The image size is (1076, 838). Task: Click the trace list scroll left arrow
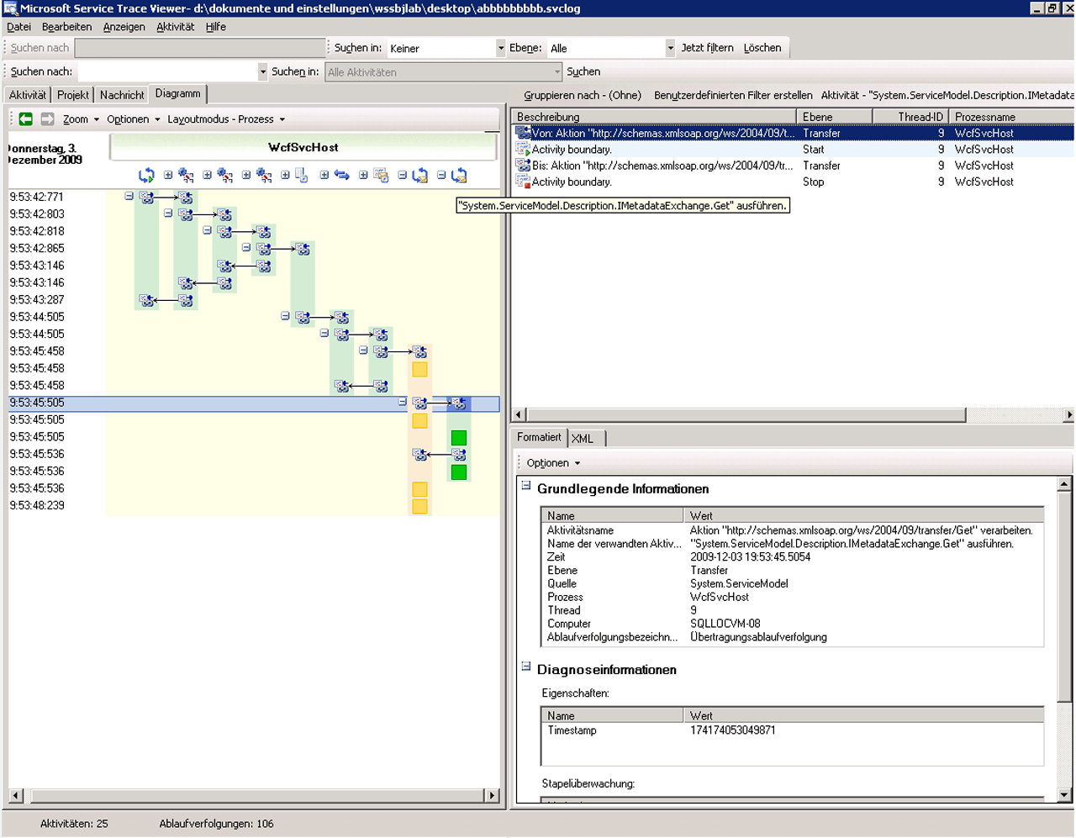(x=519, y=414)
